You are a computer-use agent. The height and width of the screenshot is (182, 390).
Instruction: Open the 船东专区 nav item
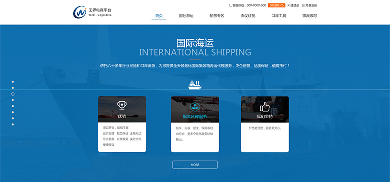[217, 16]
